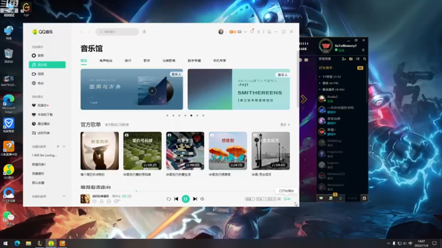Screen dimensions: 442x248
Task: Open 试听列表 listening list in sidebar
Action: coord(47,133)
